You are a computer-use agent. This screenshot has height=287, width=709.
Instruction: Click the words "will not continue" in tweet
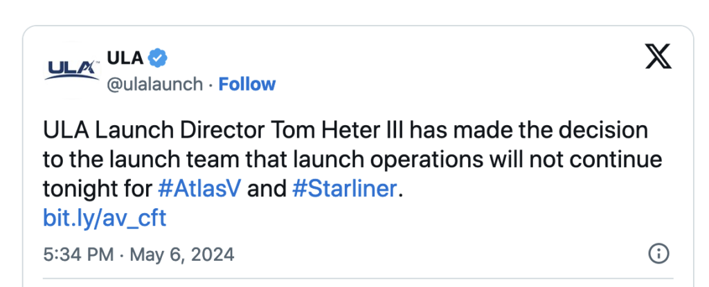point(588,160)
